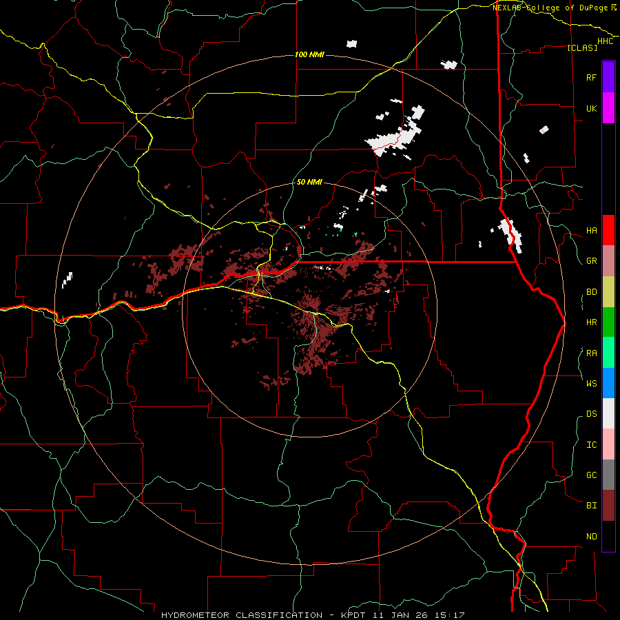Click the HHC product code label
The width and height of the screenshot is (620, 620).
(605, 41)
